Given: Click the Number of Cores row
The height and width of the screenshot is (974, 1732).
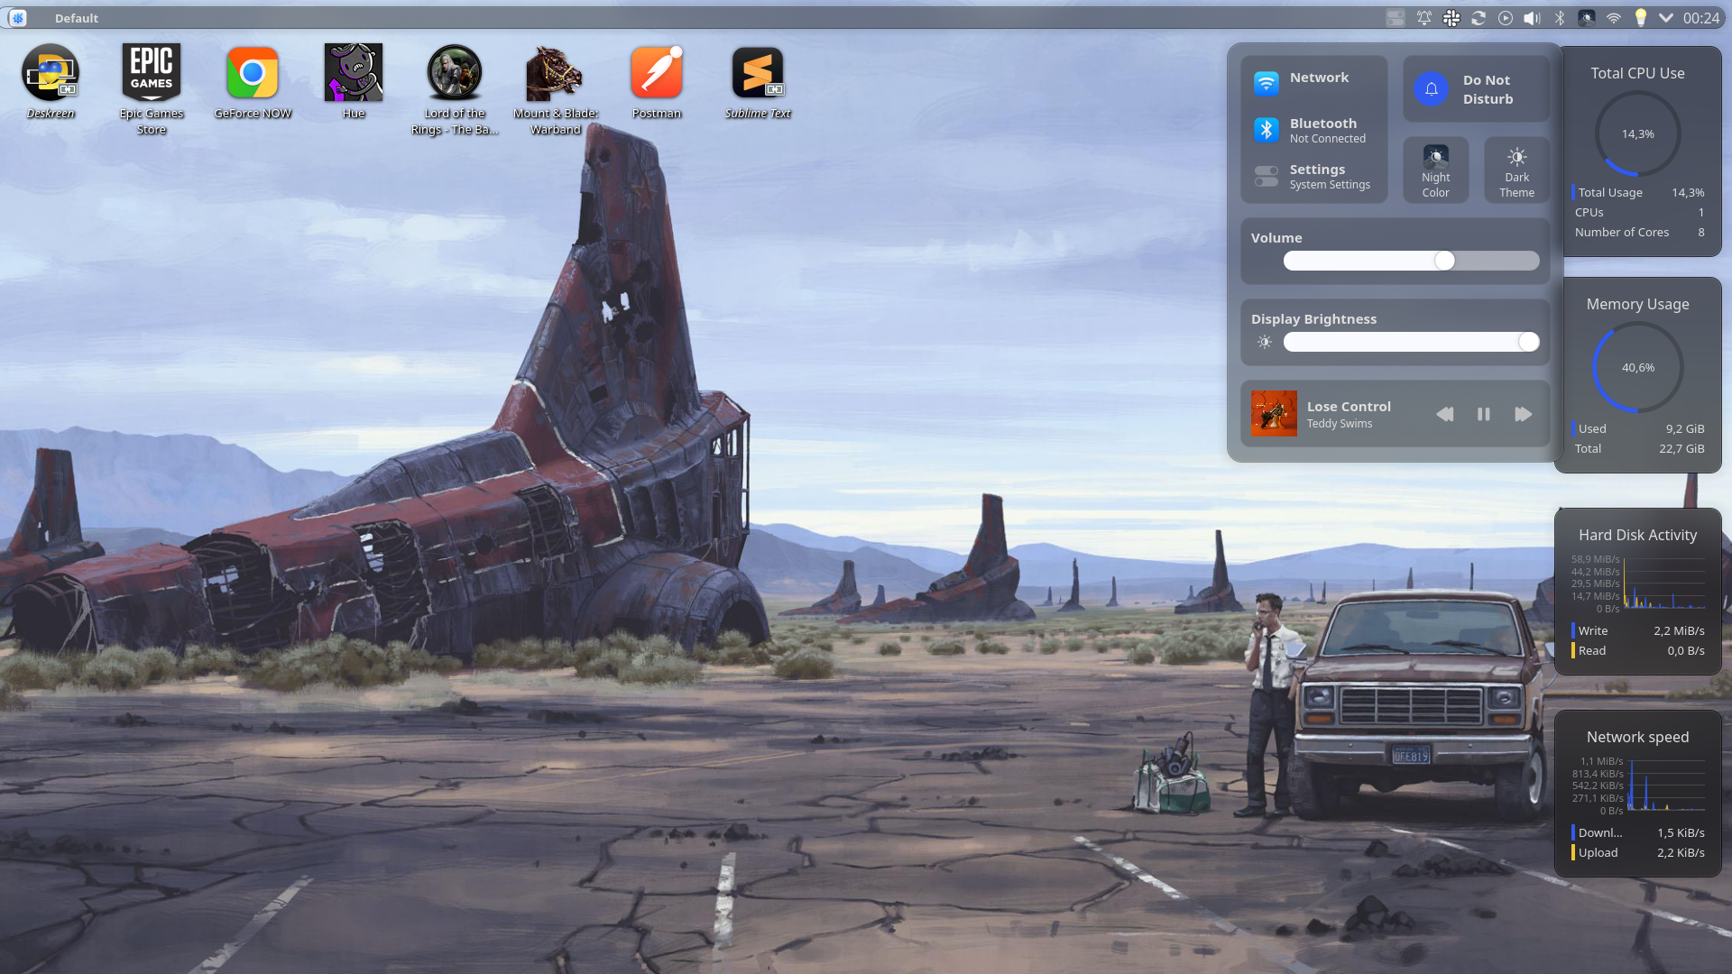Looking at the screenshot, I should pos(1639,232).
